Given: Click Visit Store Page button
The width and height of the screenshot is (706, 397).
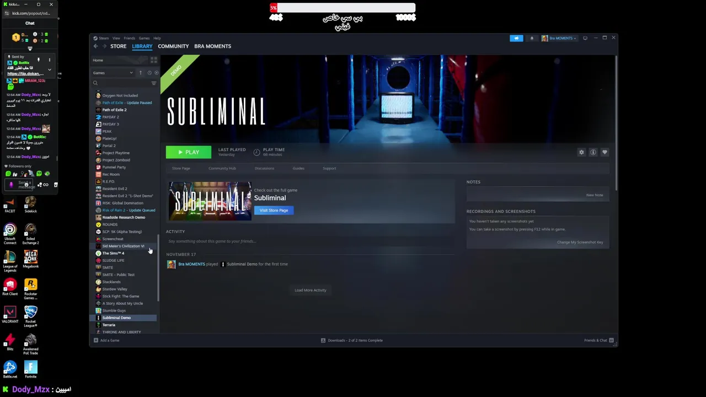Looking at the screenshot, I should click(274, 210).
